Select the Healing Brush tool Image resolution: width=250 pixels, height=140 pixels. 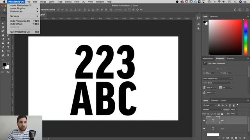pyautogui.click(x=3, y=31)
